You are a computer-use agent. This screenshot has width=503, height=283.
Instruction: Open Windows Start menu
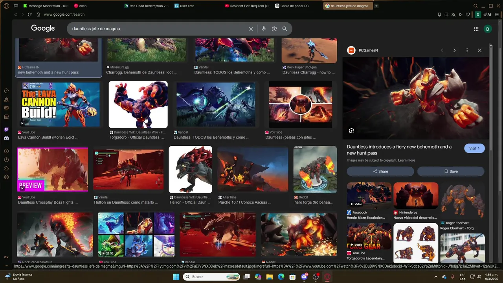point(176,277)
